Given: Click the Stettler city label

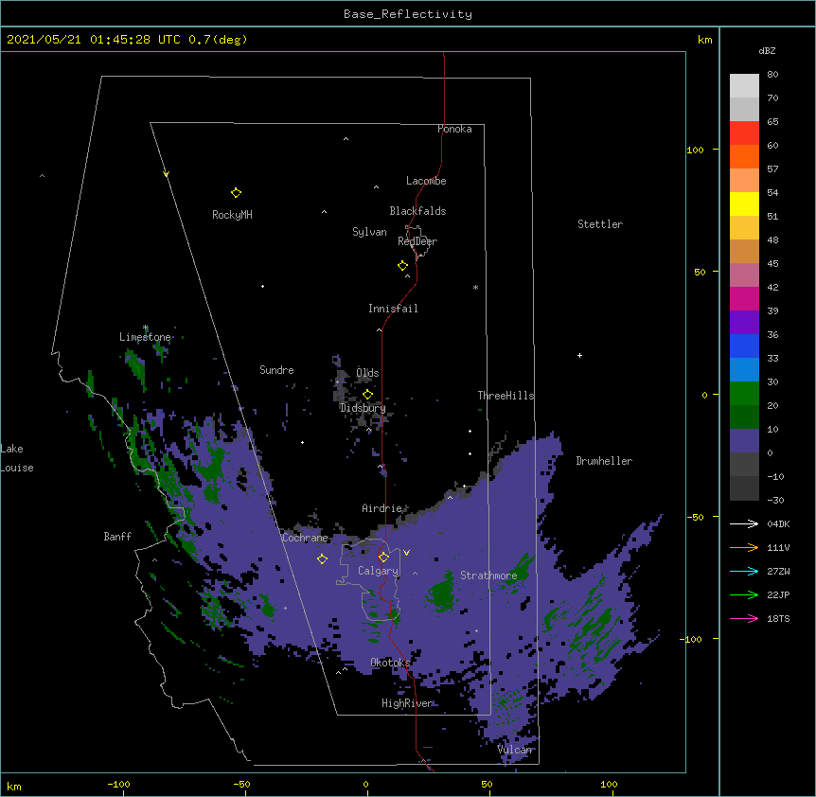Looking at the screenshot, I should 600,224.
